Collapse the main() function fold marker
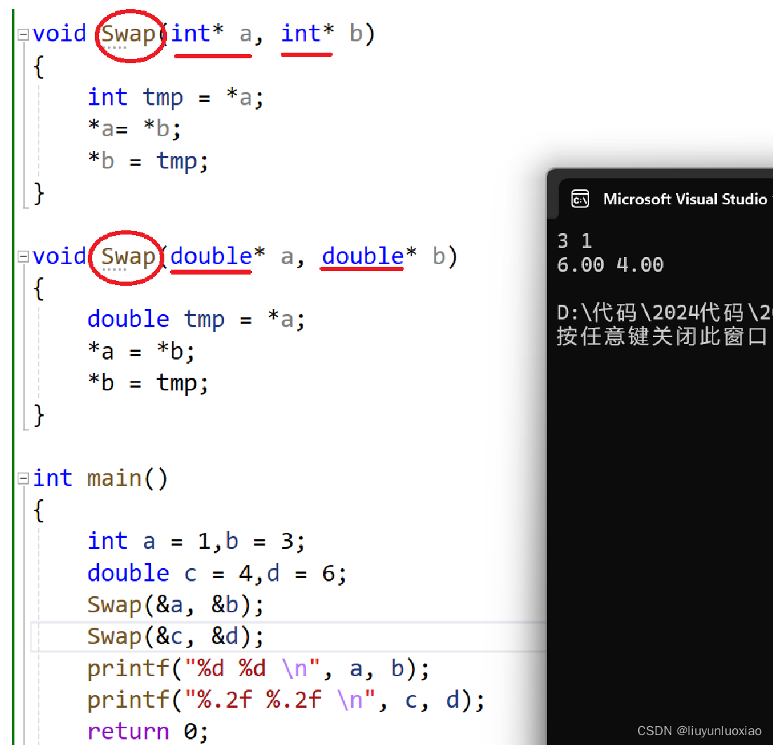This screenshot has height=745, width=773. pos(22,479)
